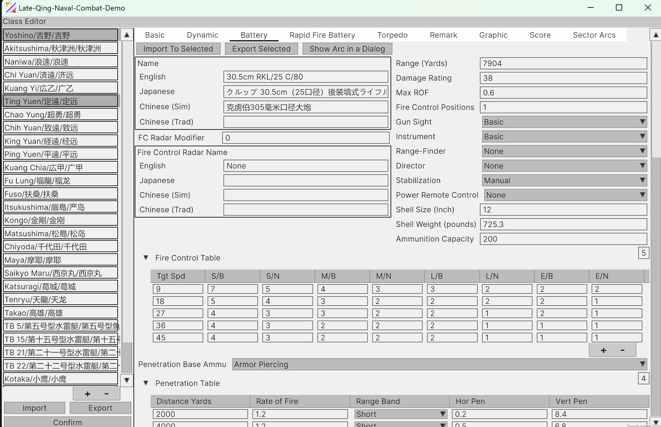661x427 pixels.
Task: Click the + icon to add a fire control row
Action: [603, 350]
